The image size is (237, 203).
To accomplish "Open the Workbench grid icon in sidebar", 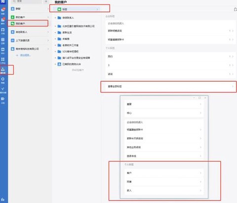I will [x=3, y=60].
